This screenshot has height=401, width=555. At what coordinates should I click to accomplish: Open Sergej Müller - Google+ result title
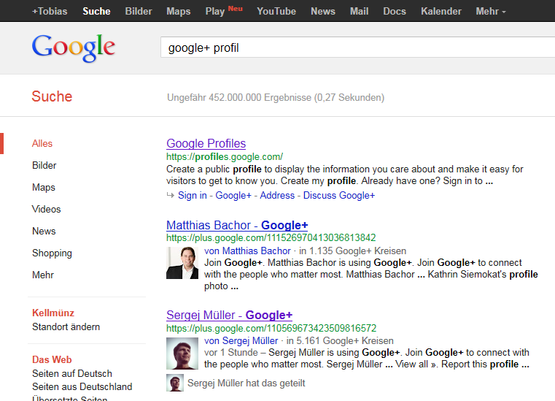[x=229, y=316]
